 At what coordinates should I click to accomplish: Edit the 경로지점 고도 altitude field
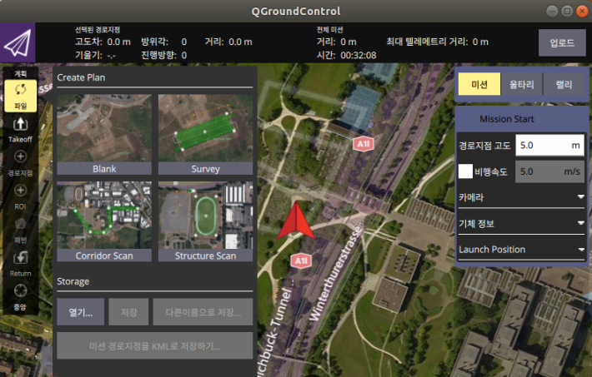pyautogui.click(x=549, y=145)
